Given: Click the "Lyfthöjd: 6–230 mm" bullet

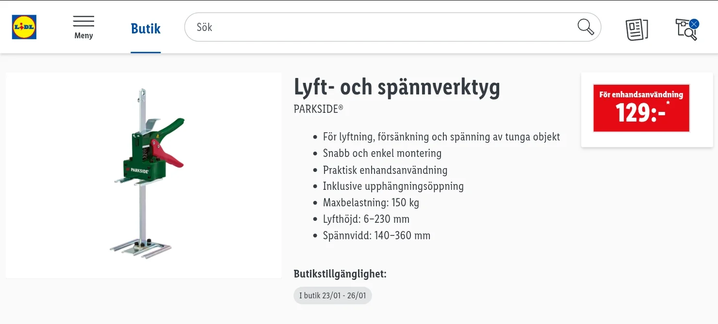Looking at the screenshot, I should pyautogui.click(x=366, y=219).
